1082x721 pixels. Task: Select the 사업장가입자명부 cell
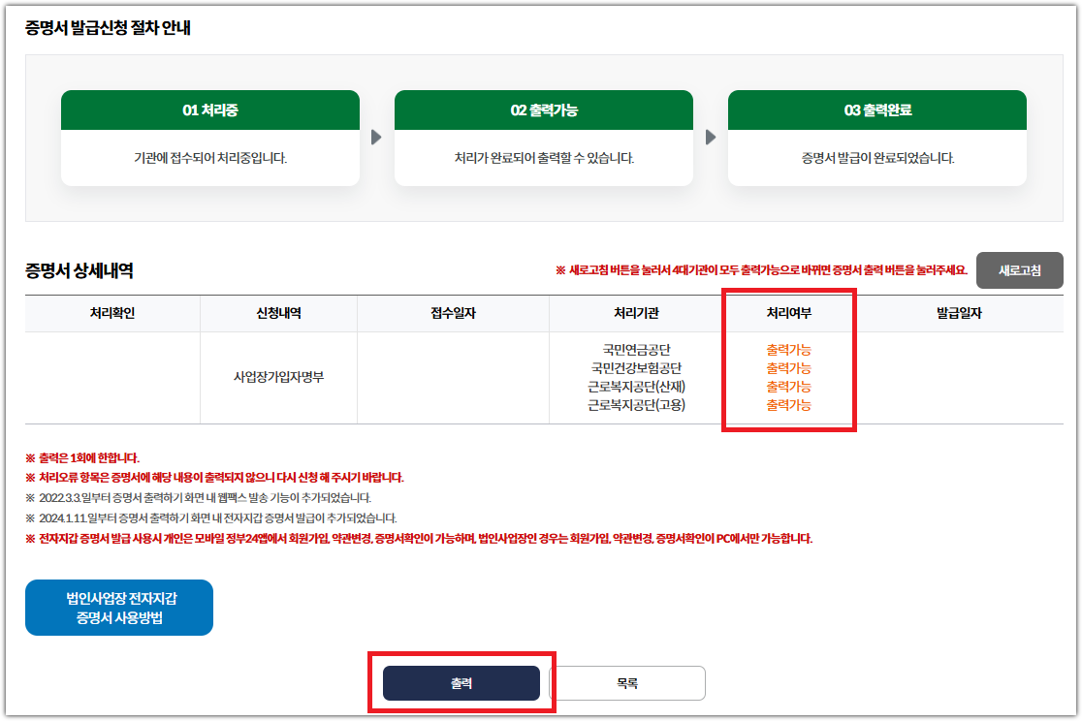[279, 377]
